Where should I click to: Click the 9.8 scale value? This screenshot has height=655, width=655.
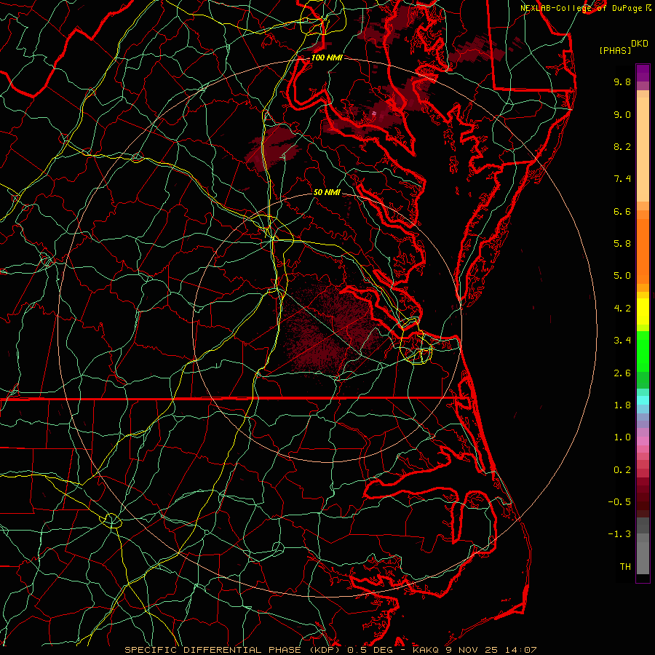pyautogui.click(x=622, y=82)
